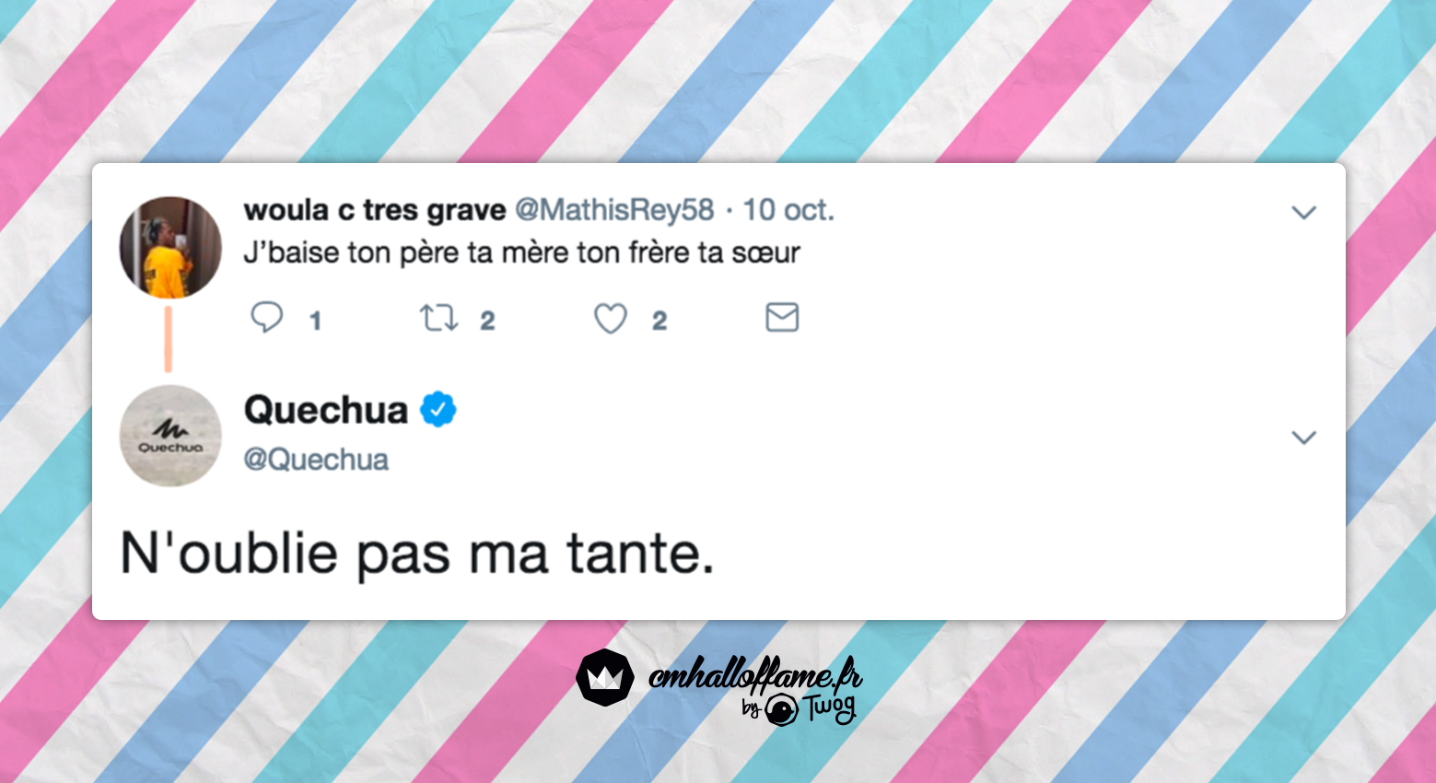Open Quechua profile avatar

[170, 436]
